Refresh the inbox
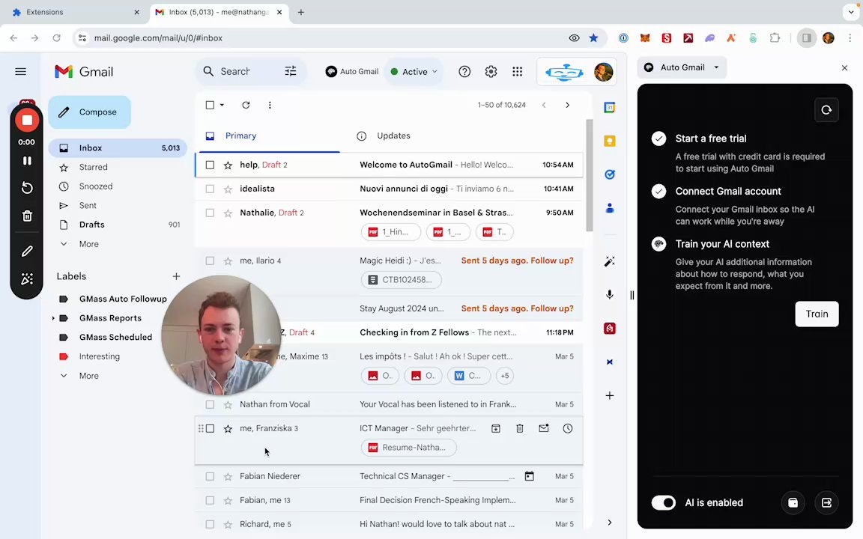 click(x=246, y=105)
